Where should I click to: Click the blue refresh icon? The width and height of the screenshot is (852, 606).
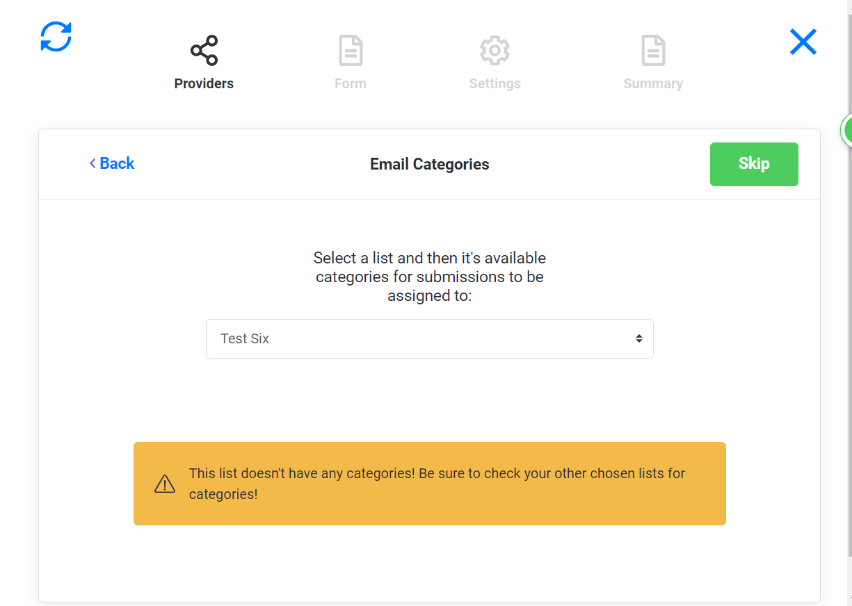coord(56,37)
